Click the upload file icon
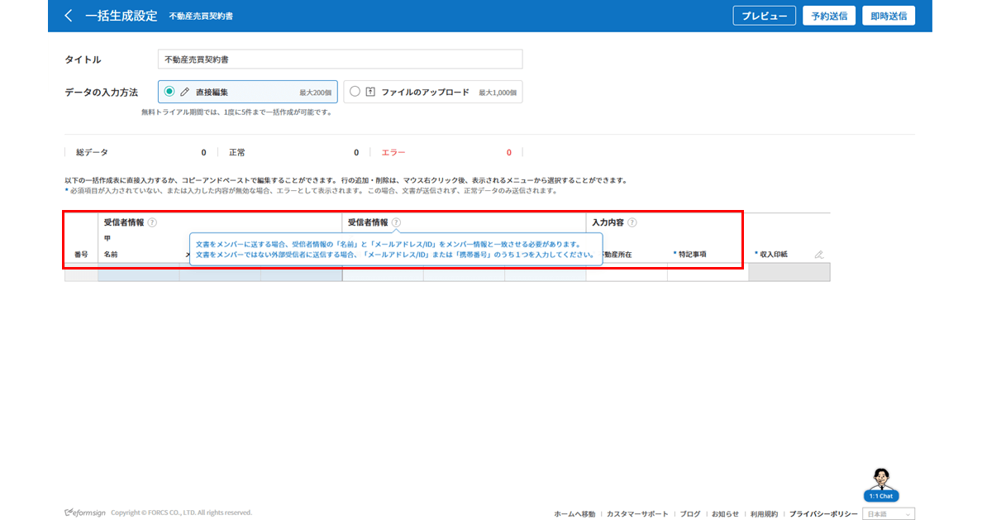Image resolution: width=982 pixels, height=520 pixels. 371,92
